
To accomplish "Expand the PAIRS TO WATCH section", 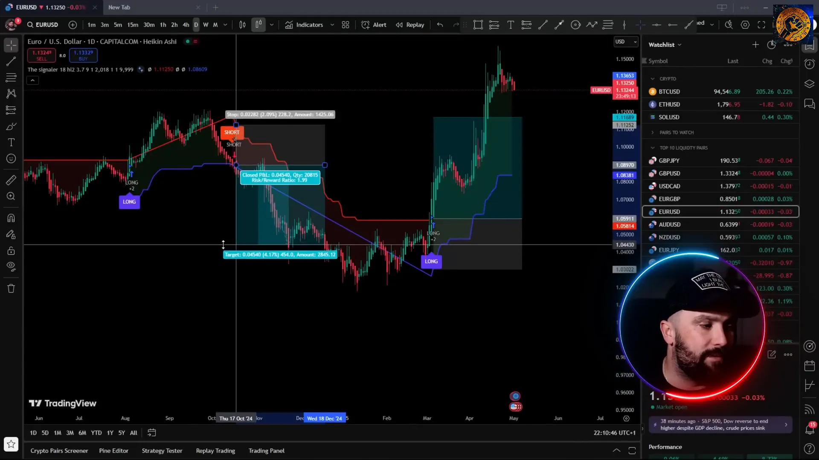I will (653, 132).
